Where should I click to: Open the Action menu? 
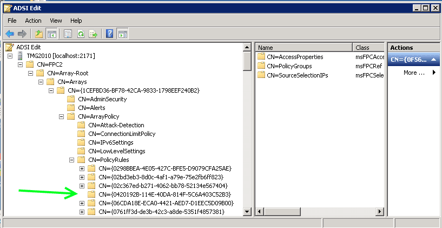click(x=33, y=21)
